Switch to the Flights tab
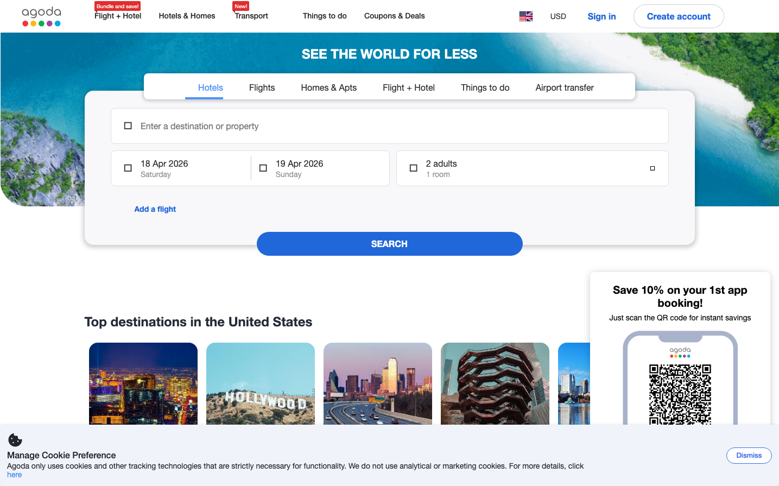 (x=262, y=87)
